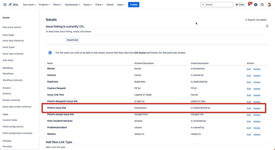Screen dimensions: 275x150
Task: Click the Deactivate button
Action: 72,40
